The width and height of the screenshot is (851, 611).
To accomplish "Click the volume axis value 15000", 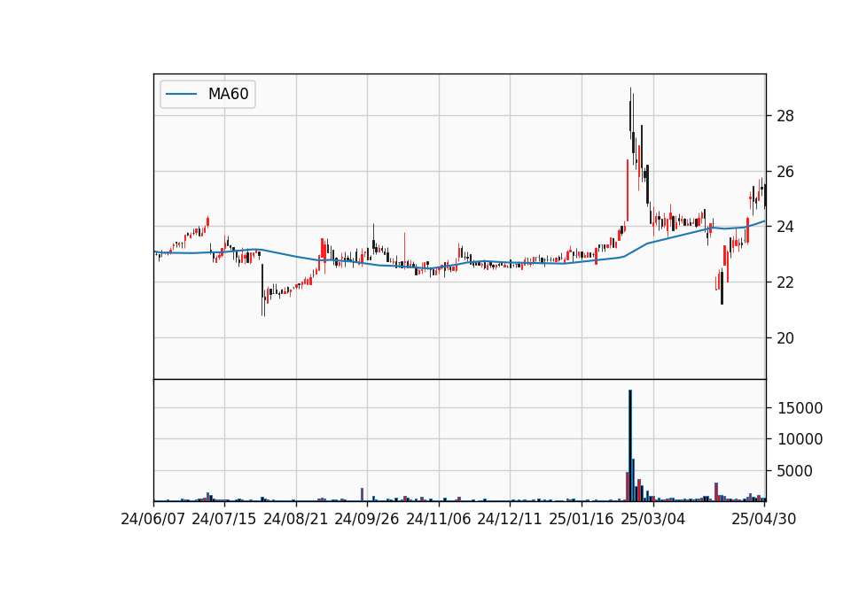I will [800, 408].
